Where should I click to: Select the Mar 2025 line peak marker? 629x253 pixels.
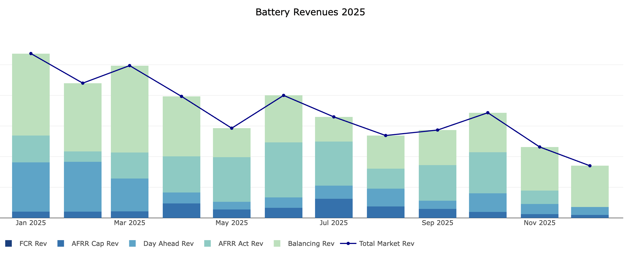click(129, 65)
